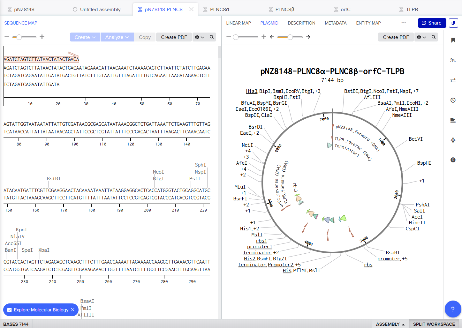
Task: Search the plasmid map with magnifier icon
Action: tap(434, 37)
